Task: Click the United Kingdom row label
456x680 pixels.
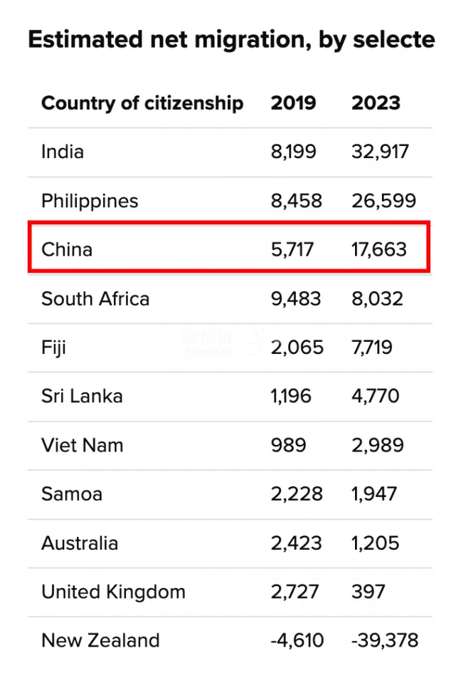Action: (113, 592)
